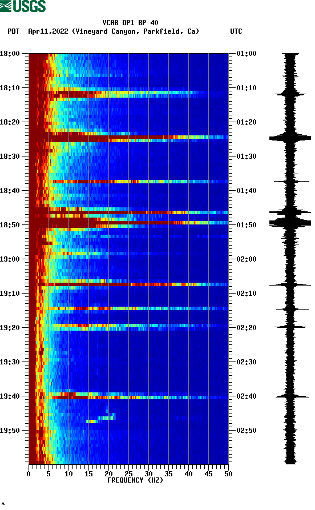Click the 20 Hz frequency tick label
315x510 pixels.
(x=108, y=474)
